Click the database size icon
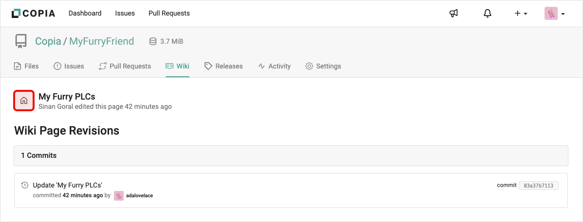Viewport: 583px width, 222px height. click(x=153, y=42)
